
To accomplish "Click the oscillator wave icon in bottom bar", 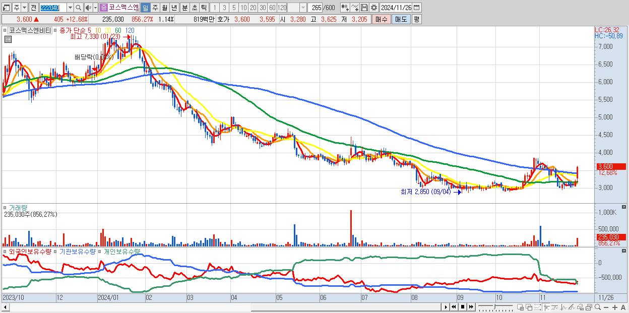I will click(563, 307).
